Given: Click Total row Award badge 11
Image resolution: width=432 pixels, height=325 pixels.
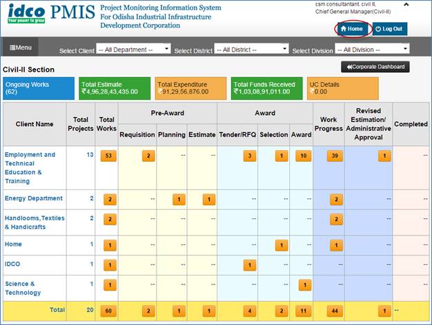Looking at the screenshot, I should 304,311.
